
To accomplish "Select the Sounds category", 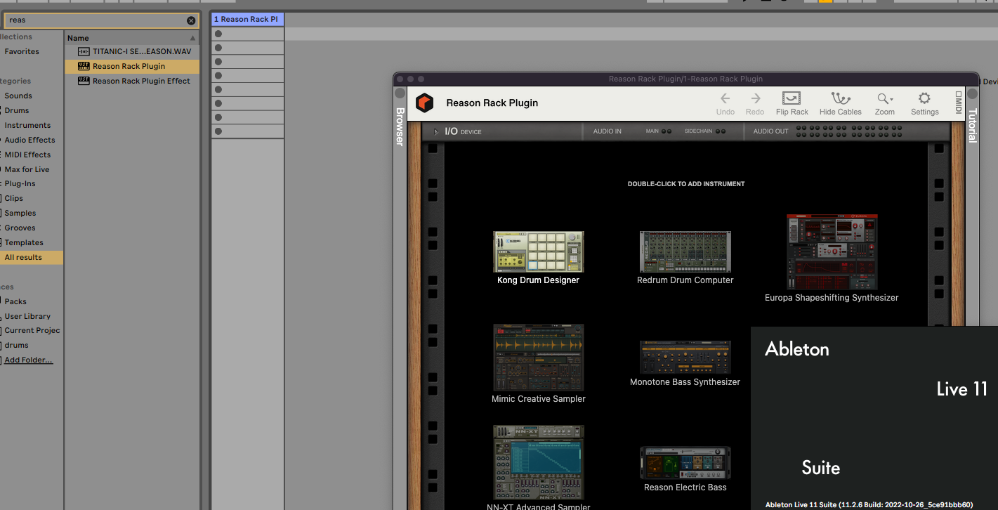I will click(x=18, y=96).
